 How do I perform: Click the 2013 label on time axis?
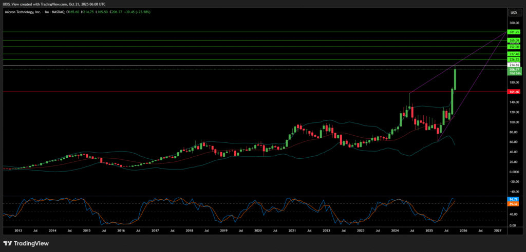click(x=17, y=232)
